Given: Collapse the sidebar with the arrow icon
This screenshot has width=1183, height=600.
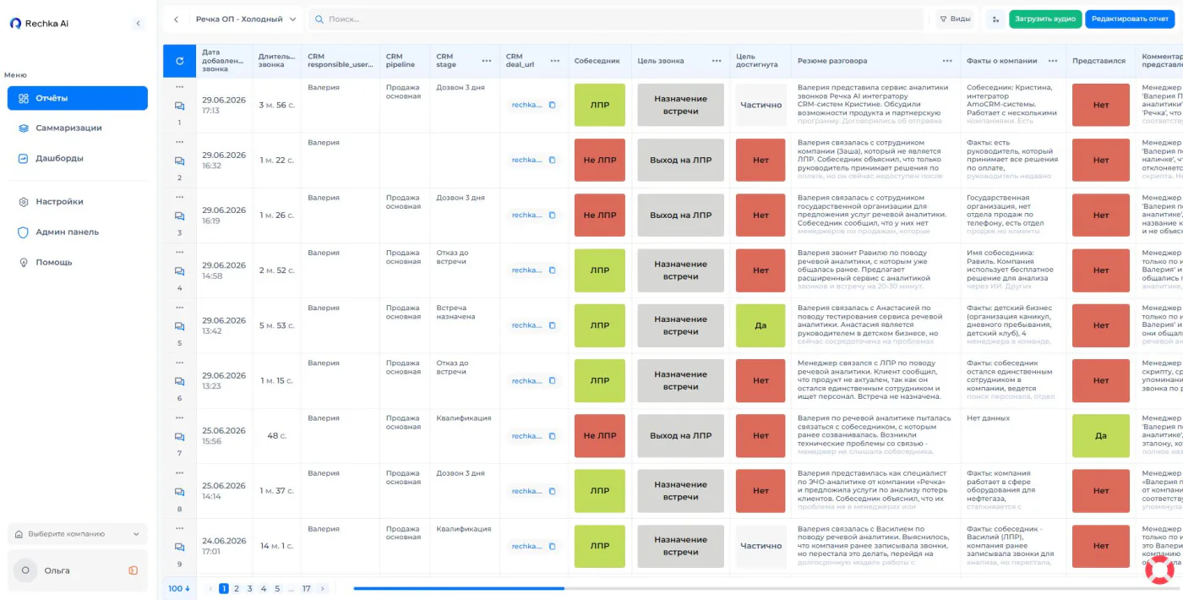Looking at the screenshot, I should point(139,24).
